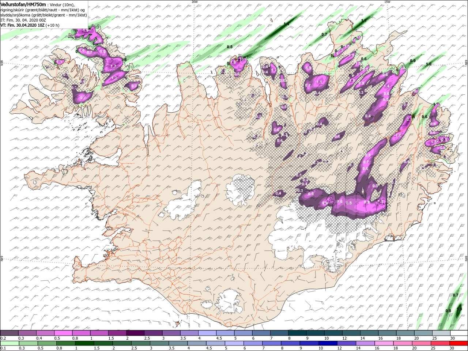Click the '1.9' value in the northwest snow patch
The image size is (468, 351).
point(86,31)
